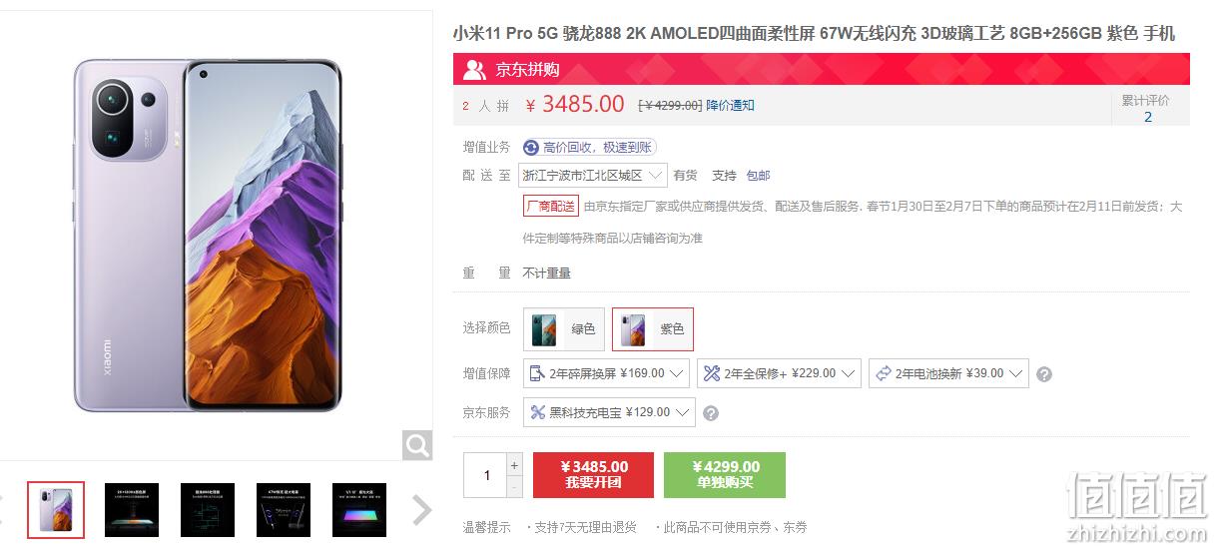
Task: Click the 京东拼购 group-buy user icon
Action: (474, 69)
